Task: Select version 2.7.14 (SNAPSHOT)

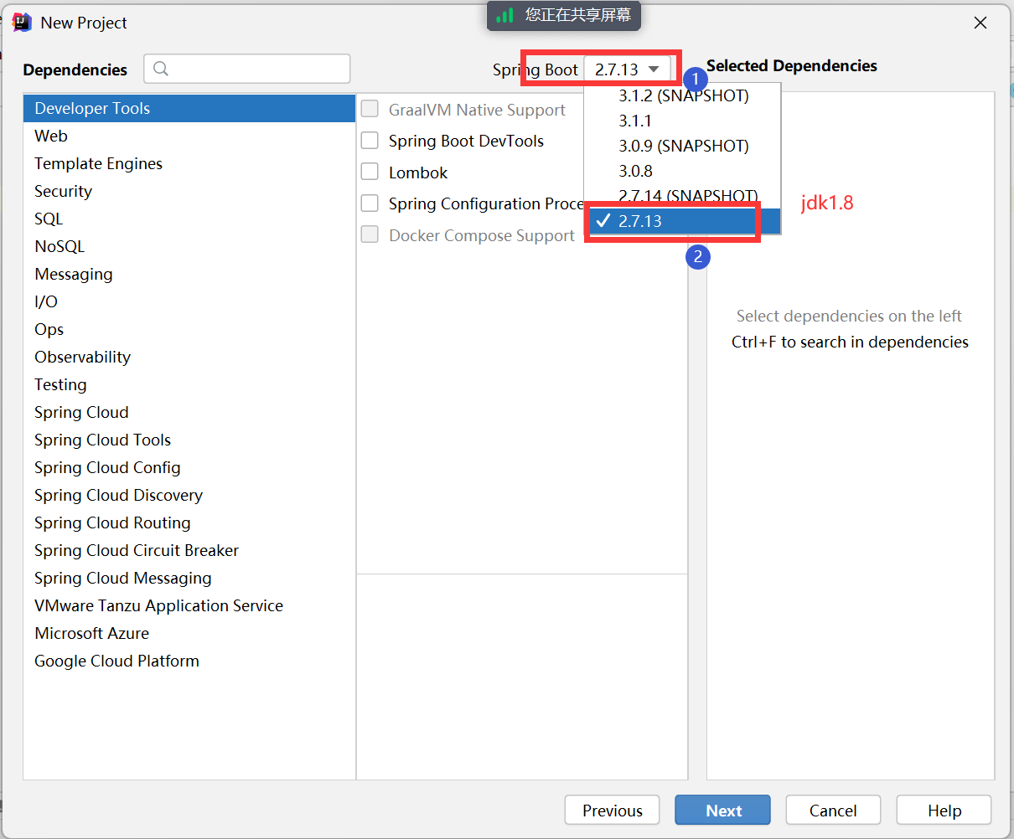Action: coord(683,196)
